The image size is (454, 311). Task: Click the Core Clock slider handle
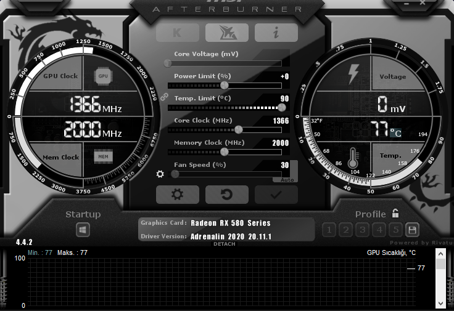pyautogui.click(x=238, y=129)
